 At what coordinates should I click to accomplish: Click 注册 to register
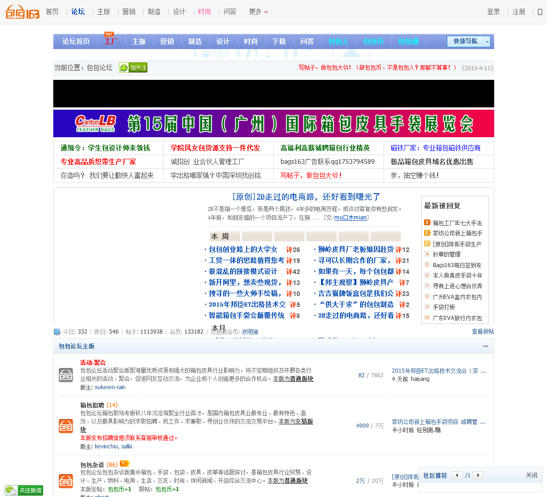click(519, 12)
